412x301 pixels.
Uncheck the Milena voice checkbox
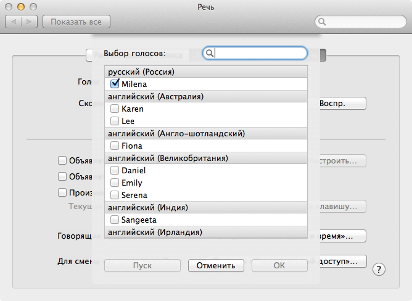click(115, 84)
